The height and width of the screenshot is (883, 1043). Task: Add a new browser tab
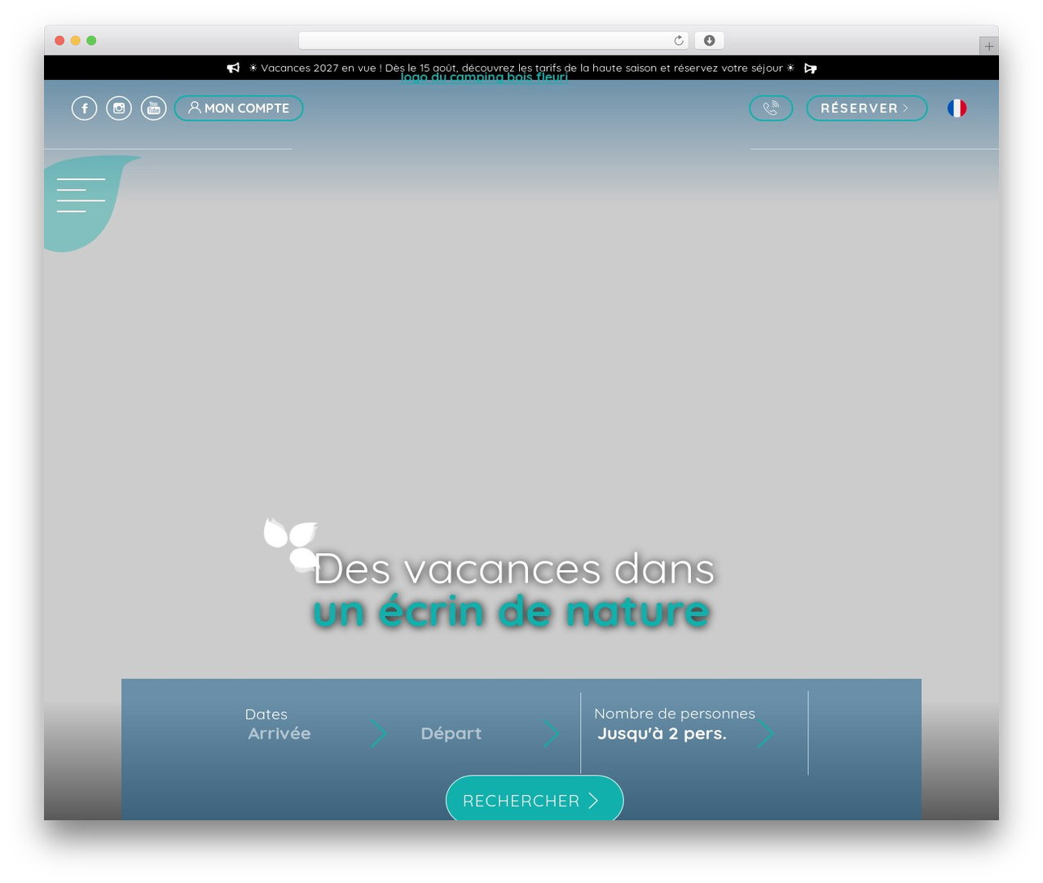pyautogui.click(x=988, y=46)
